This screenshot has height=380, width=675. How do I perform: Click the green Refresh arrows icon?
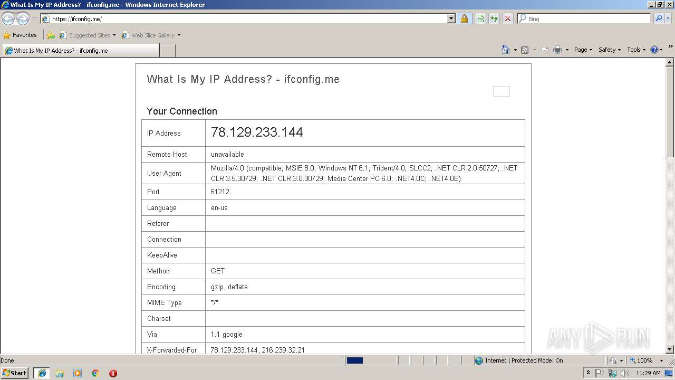pyautogui.click(x=494, y=19)
